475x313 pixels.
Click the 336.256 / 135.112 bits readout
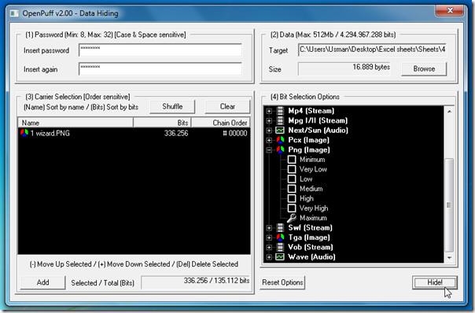196,282
